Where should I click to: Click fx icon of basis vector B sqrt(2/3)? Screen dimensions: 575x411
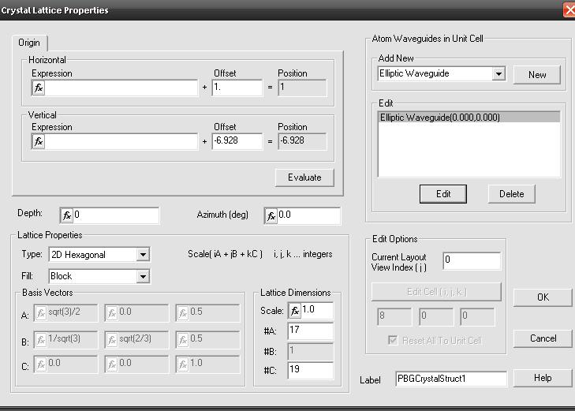tap(112, 340)
